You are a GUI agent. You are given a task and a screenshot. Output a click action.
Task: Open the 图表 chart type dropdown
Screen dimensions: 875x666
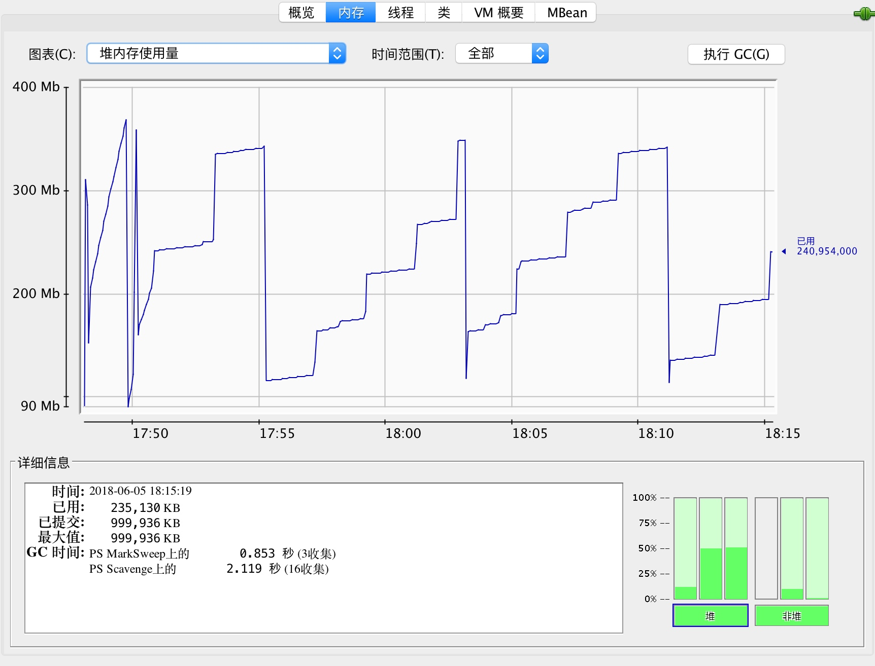pyautogui.click(x=216, y=53)
